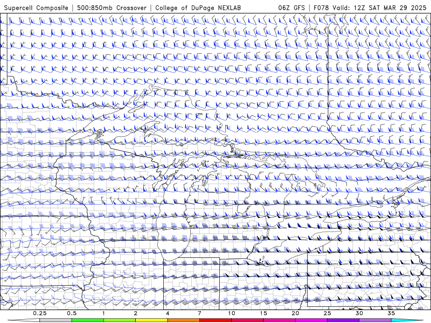Click the green color bar segment between 0.5 and 1

(x=88, y=320)
